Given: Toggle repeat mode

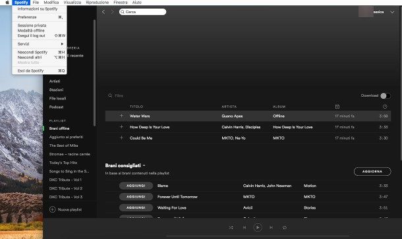Looking at the screenshot, I should pyautogui.click(x=285, y=227).
